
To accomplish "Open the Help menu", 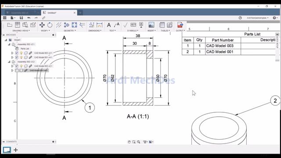I will tap(275, 18).
